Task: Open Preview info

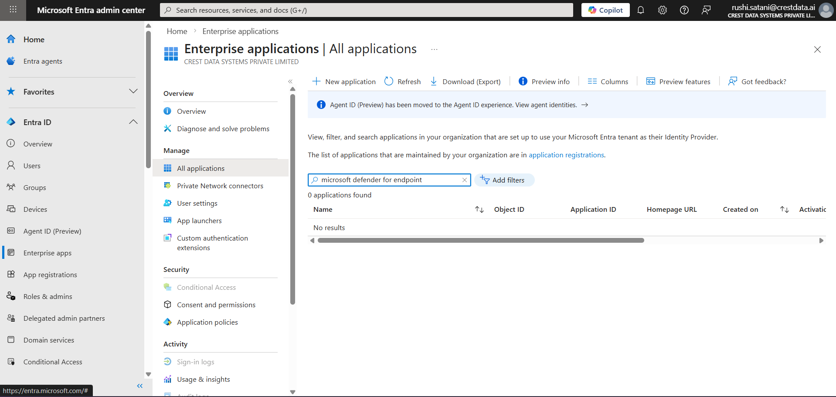Action: (544, 81)
